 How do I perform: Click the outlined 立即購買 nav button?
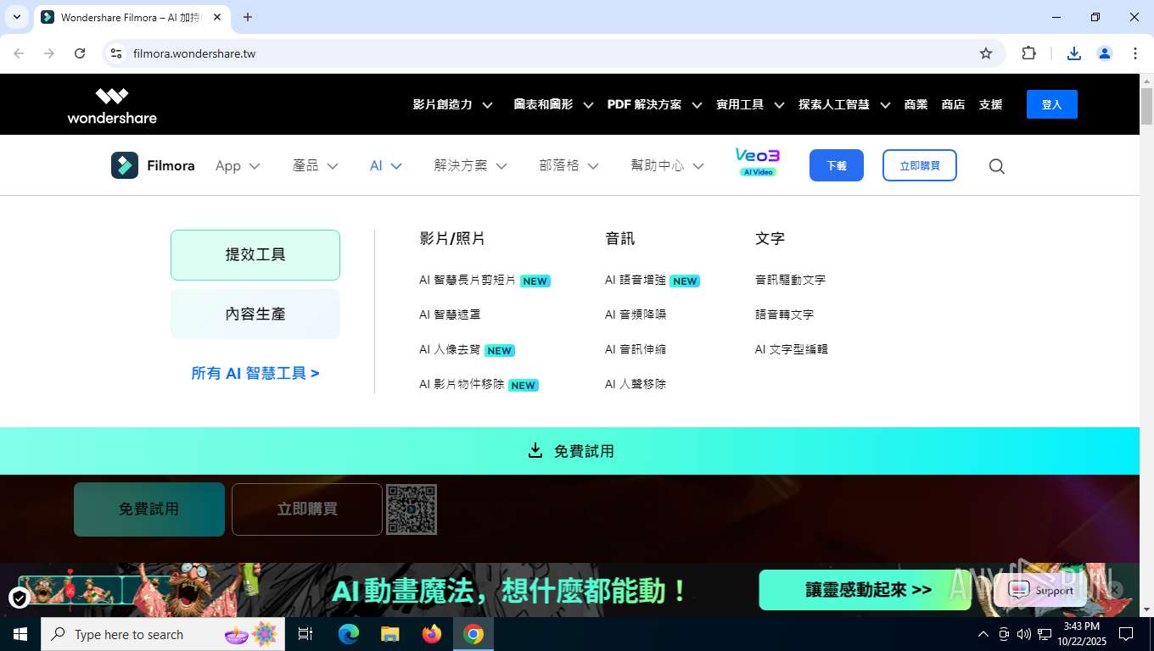(920, 165)
